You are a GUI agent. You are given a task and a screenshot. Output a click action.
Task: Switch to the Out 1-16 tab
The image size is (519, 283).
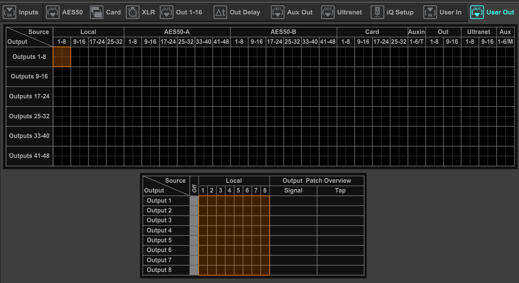[x=181, y=12]
